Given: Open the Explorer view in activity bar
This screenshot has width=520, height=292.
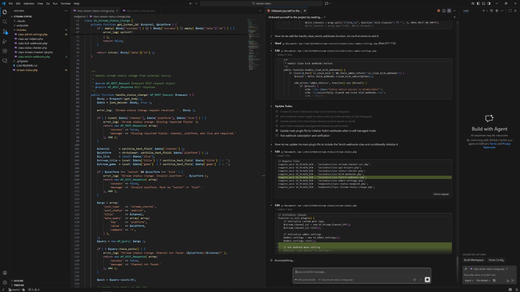Looking at the screenshot, I should tap(4, 12).
